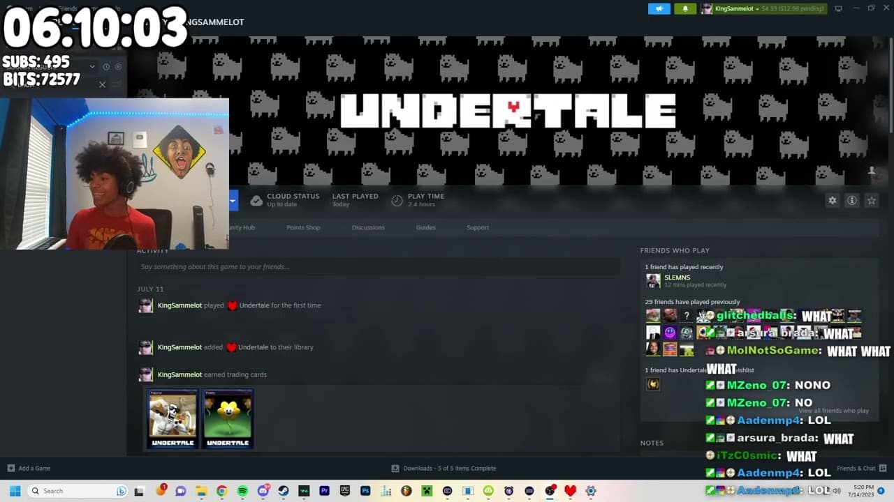Open the Guides tab

[x=425, y=227]
